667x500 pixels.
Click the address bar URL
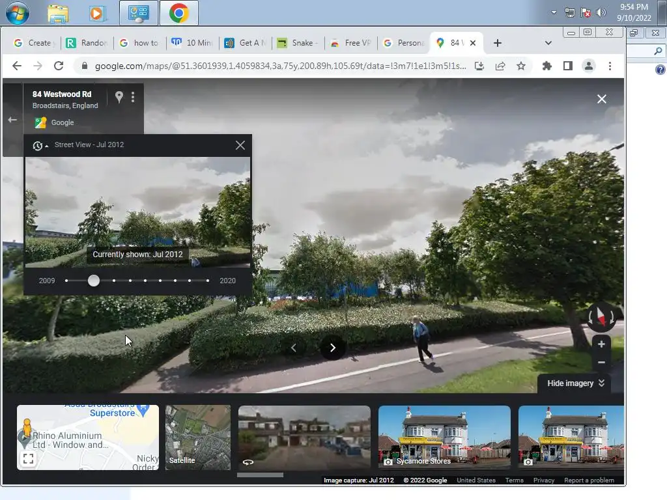click(280, 66)
